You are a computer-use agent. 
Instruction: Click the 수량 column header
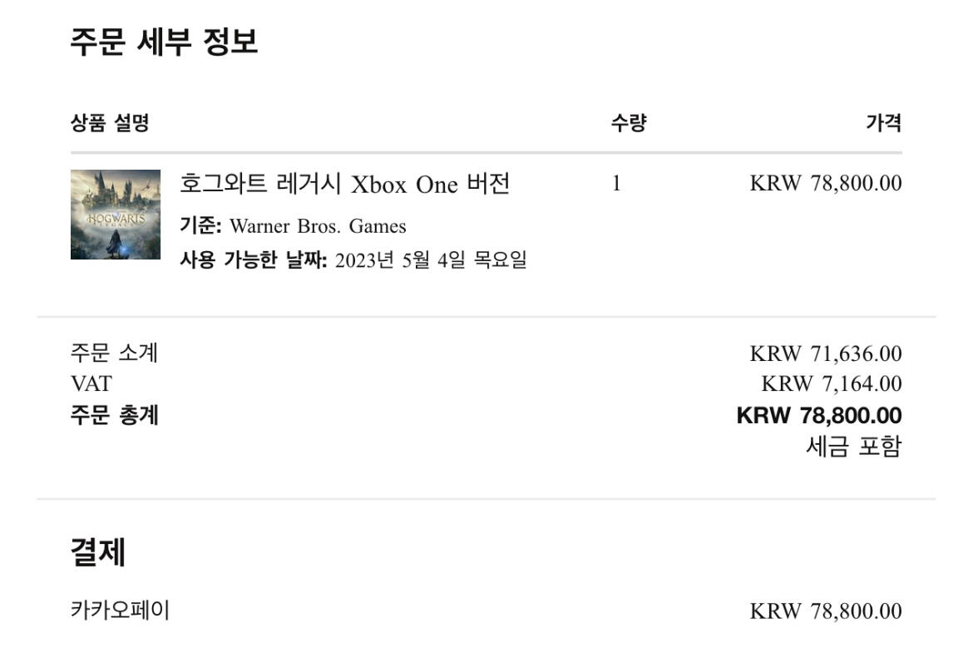pos(629,124)
